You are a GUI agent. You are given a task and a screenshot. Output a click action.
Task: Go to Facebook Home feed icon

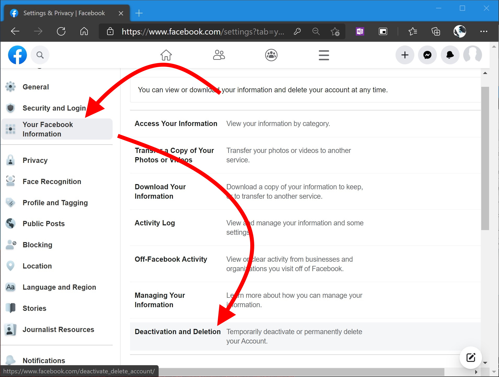point(166,55)
